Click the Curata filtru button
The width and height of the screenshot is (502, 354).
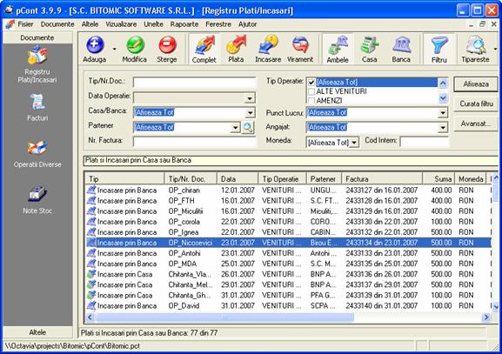pos(476,104)
